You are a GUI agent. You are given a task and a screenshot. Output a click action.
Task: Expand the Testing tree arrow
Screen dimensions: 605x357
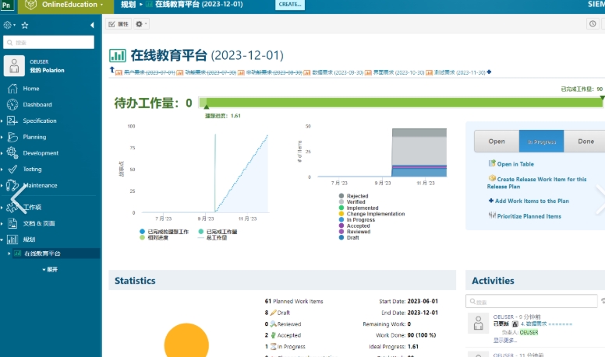(2, 170)
